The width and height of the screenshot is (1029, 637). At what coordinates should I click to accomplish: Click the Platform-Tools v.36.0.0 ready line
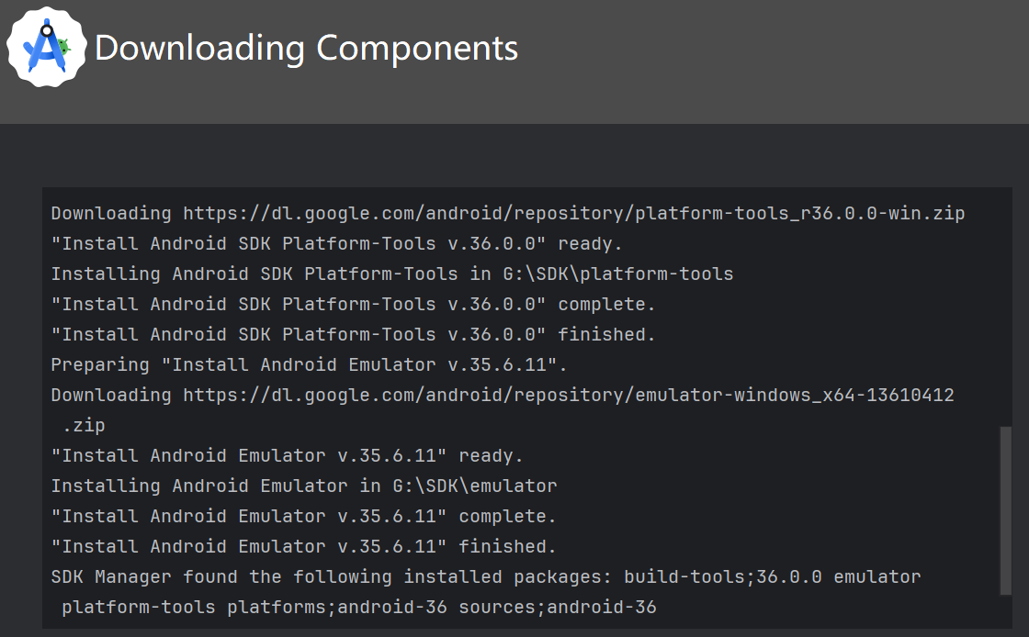(x=336, y=244)
